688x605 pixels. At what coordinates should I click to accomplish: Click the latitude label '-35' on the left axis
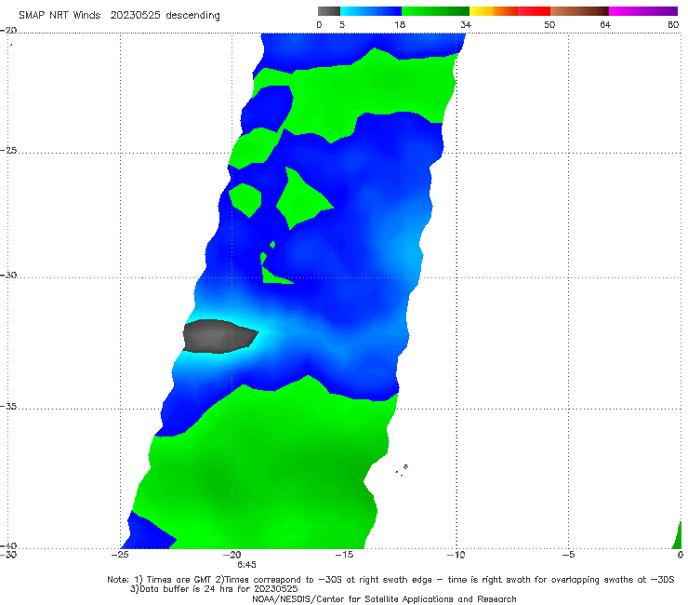click(8, 406)
